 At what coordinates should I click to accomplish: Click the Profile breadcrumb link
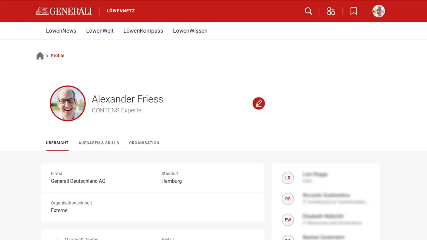pyautogui.click(x=58, y=55)
